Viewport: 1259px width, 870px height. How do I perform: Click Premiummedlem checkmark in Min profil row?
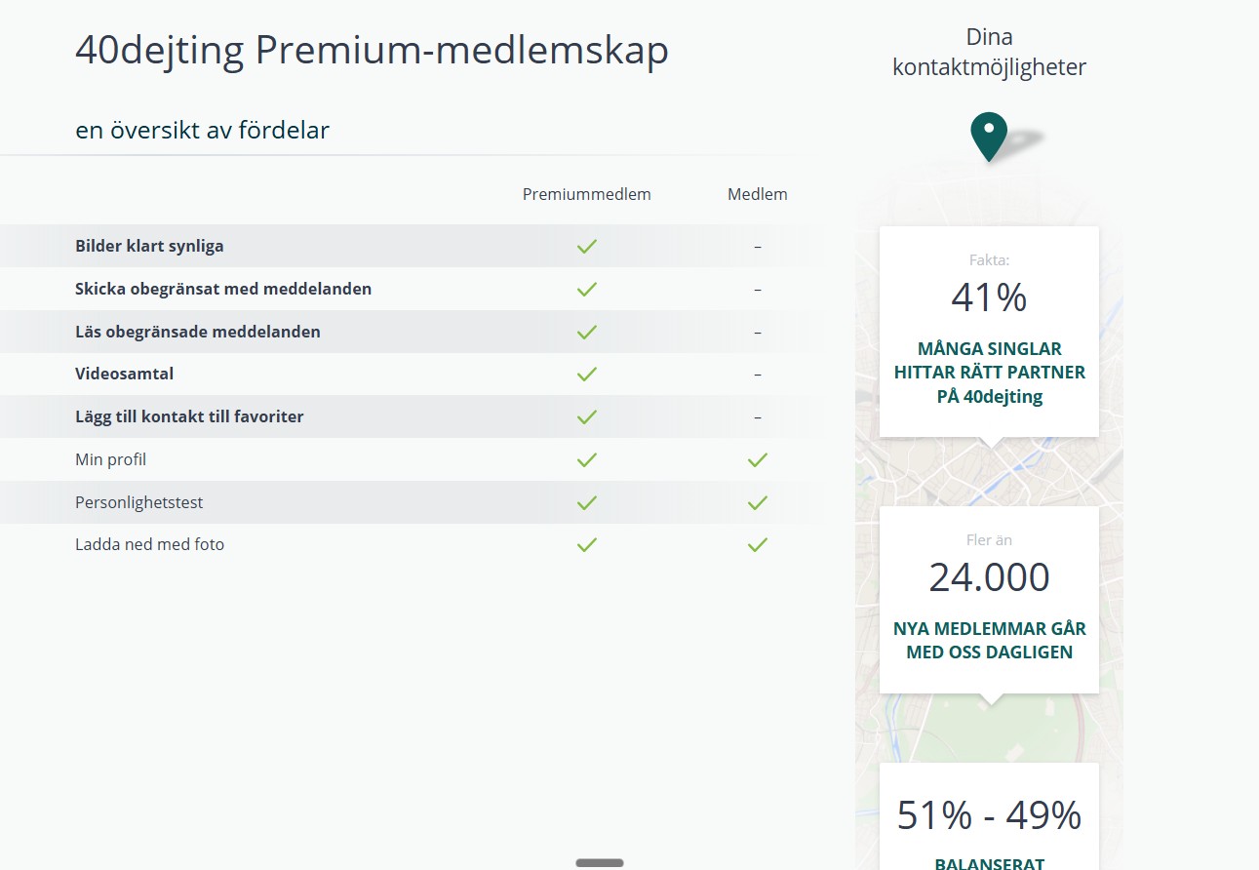pyautogui.click(x=586, y=459)
